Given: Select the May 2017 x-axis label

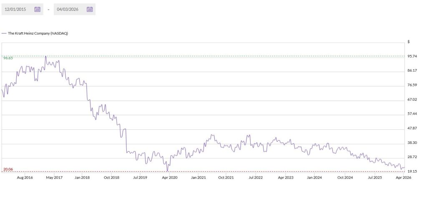Looking at the screenshot, I should tap(53, 177).
